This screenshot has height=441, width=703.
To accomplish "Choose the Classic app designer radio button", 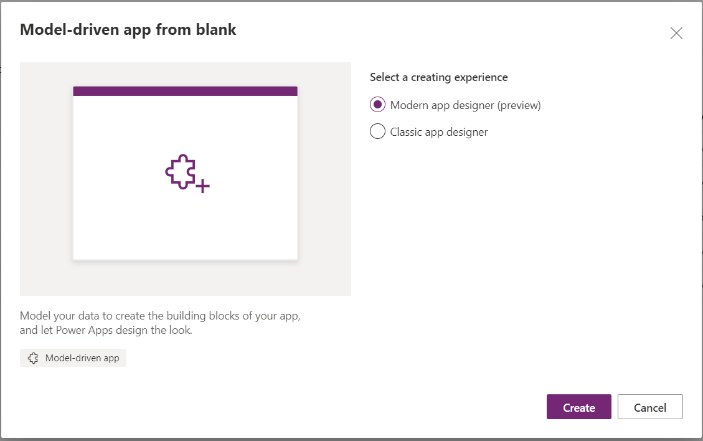I will coord(377,131).
